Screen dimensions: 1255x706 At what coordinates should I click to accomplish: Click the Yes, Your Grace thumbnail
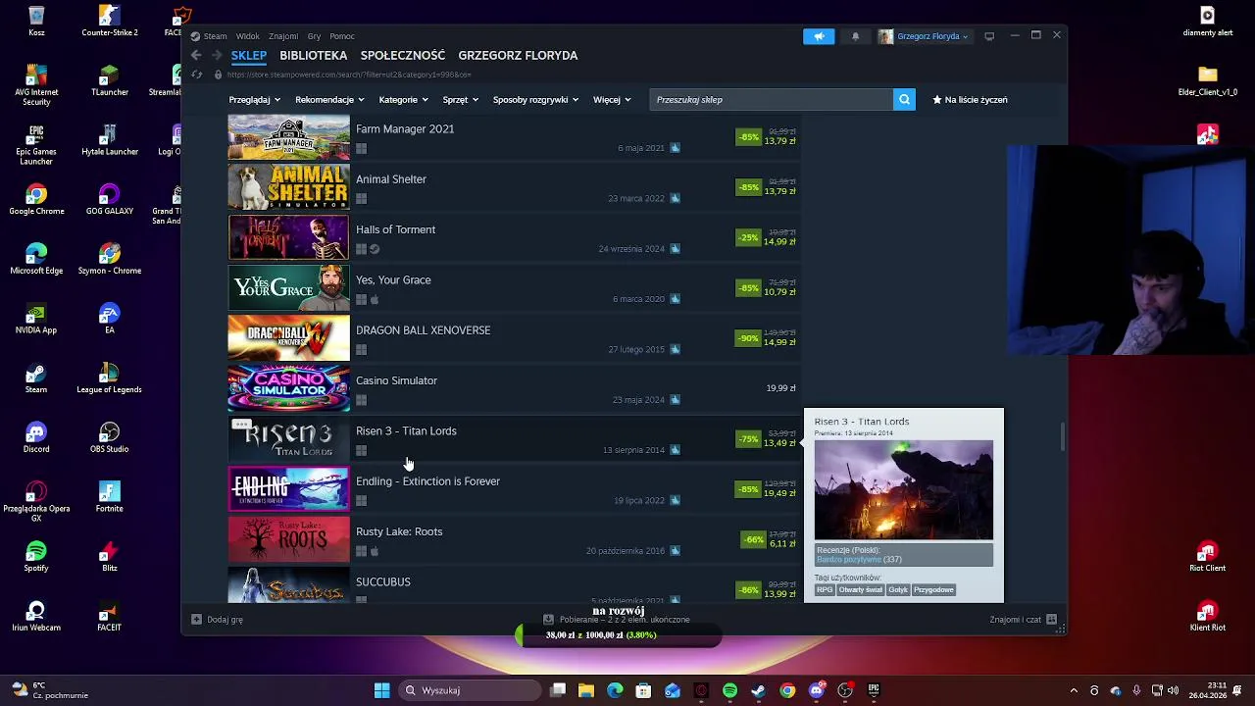click(x=288, y=288)
